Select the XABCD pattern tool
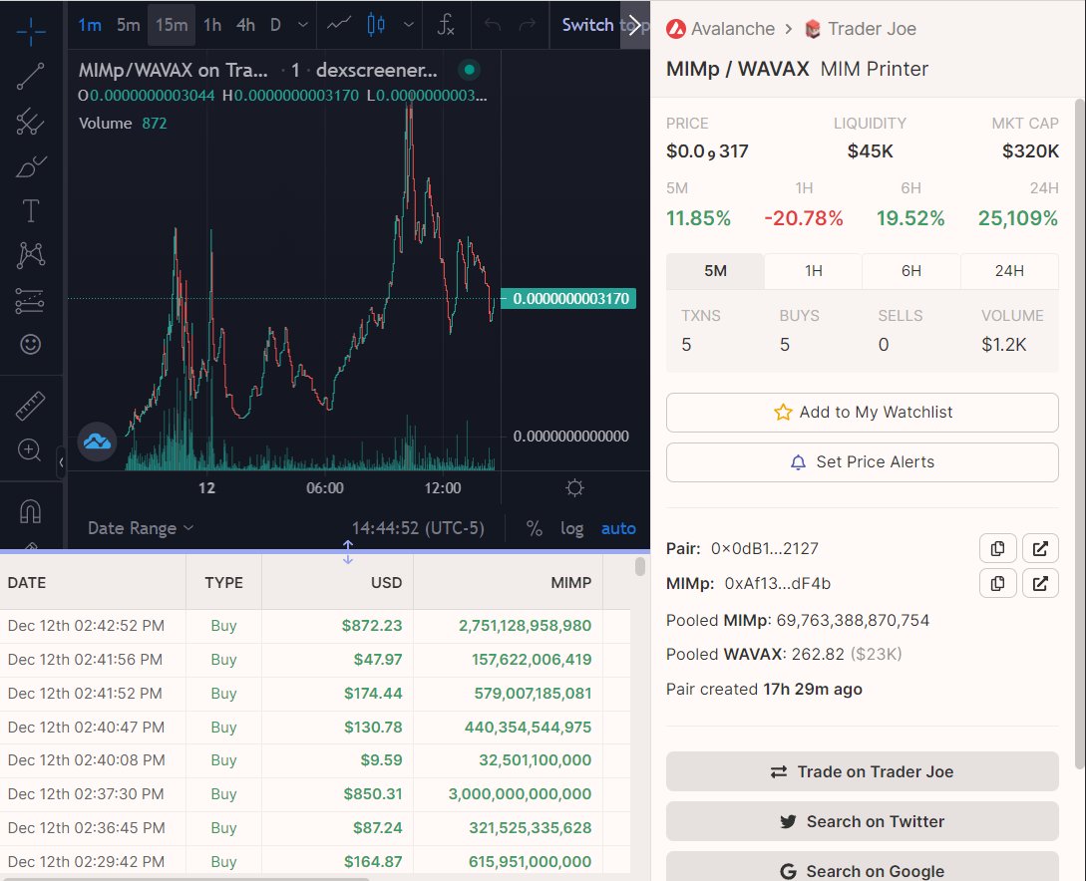The width and height of the screenshot is (1086, 881). click(31, 255)
